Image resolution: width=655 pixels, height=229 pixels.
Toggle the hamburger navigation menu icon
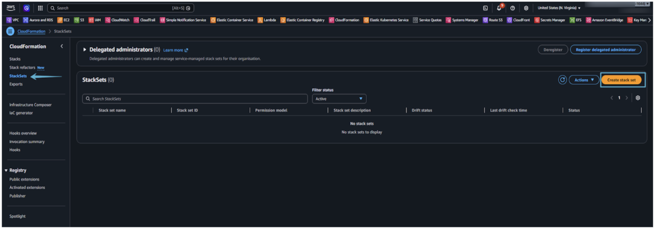pos(10,31)
